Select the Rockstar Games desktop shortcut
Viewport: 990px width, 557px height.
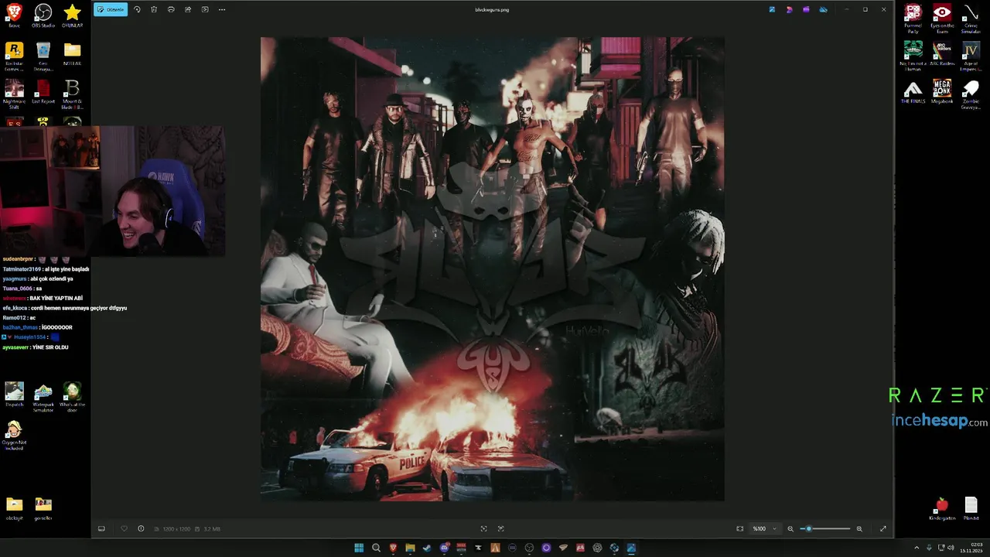coord(14,56)
